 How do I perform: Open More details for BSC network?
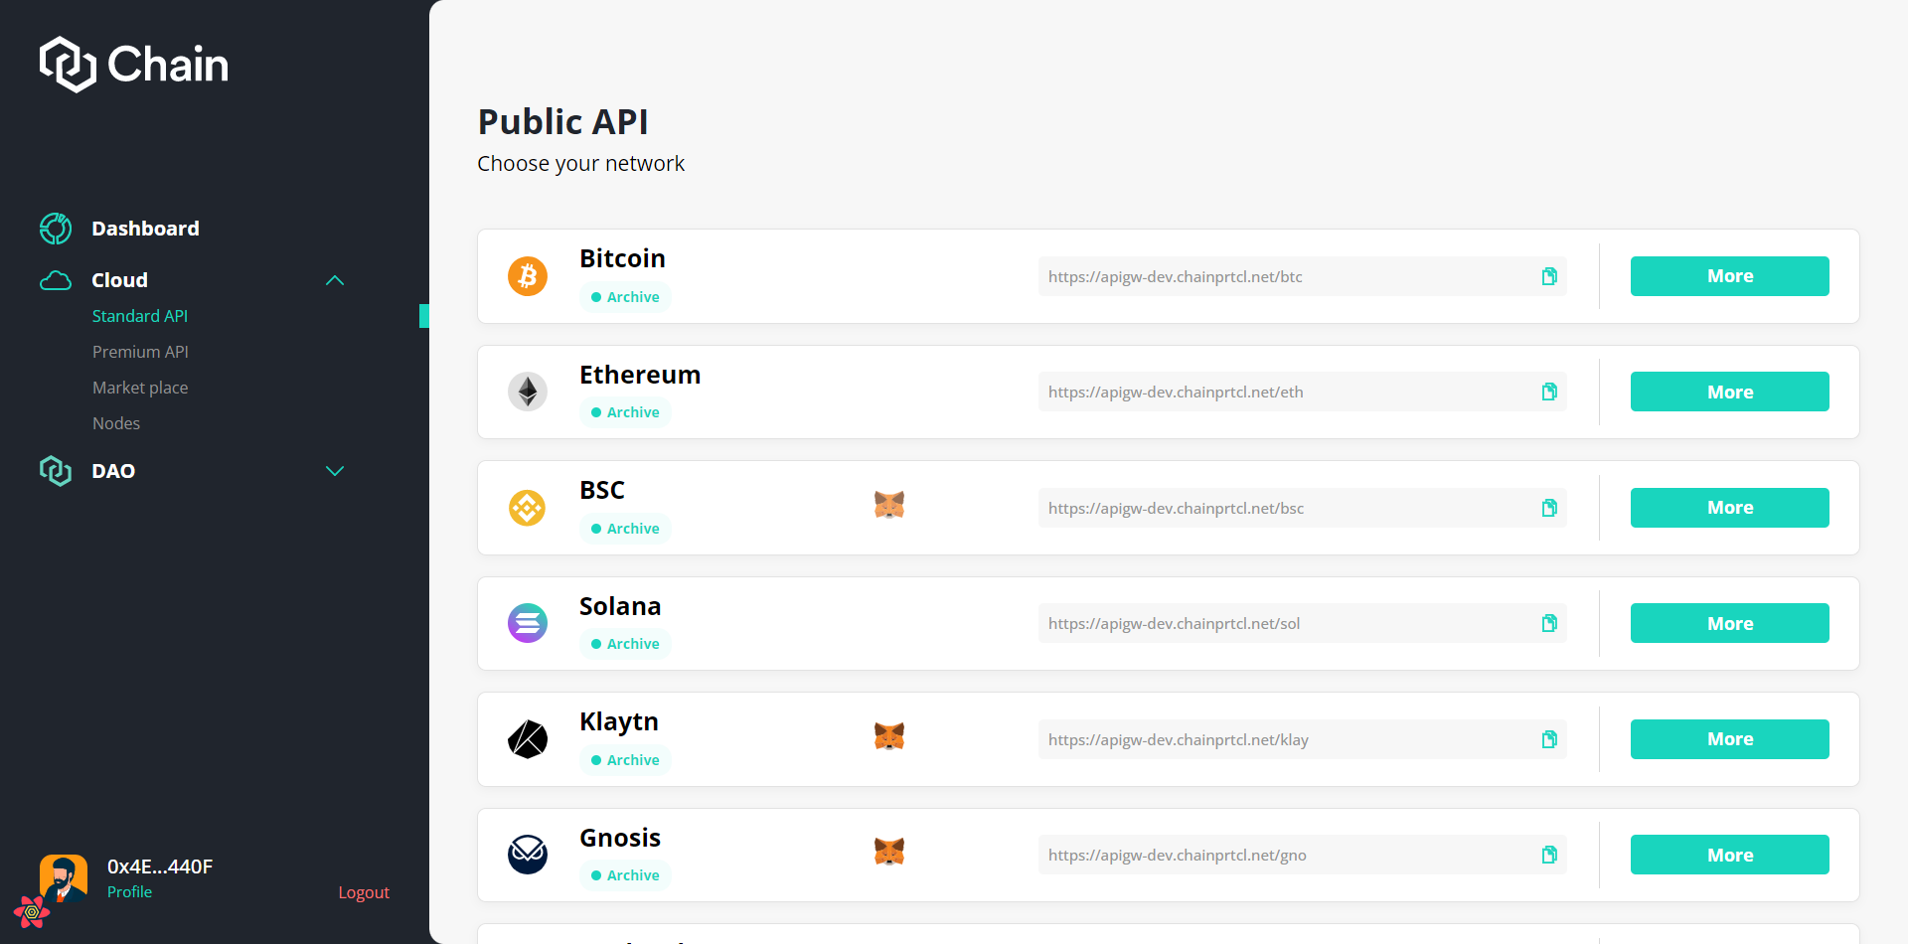tap(1729, 508)
